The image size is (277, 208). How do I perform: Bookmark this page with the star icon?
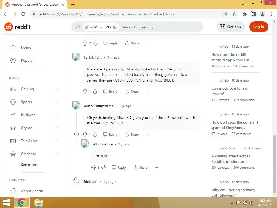click(234, 14)
